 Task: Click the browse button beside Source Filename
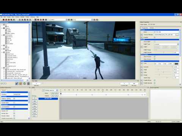point(177,35)
